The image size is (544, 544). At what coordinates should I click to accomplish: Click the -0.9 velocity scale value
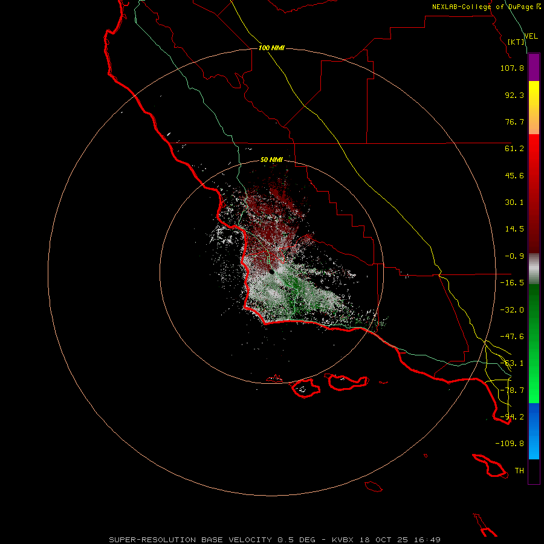[x=514, y=256]
